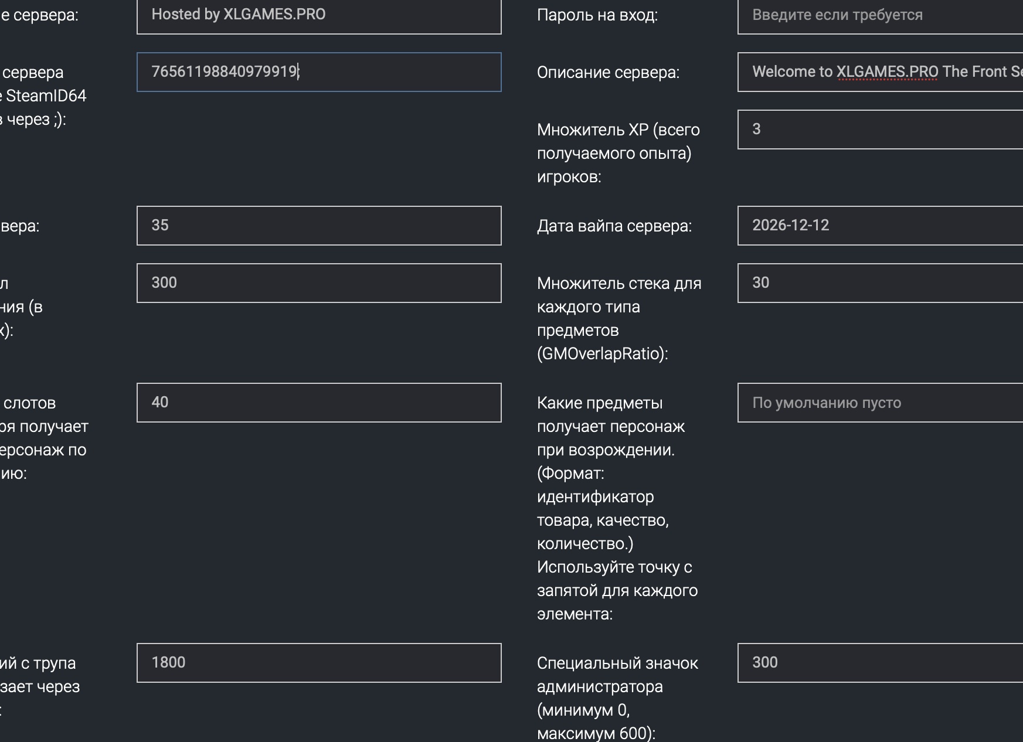
Task: Click the 'Множитель XP' label text
Action: coord(618,153)
